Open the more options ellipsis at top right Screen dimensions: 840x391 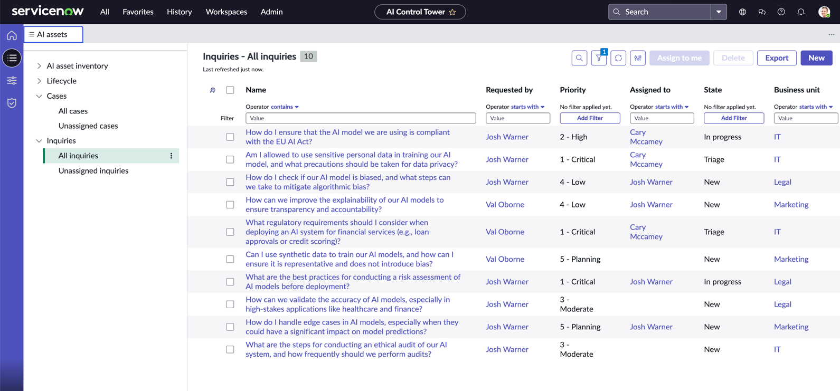[832, 34]
